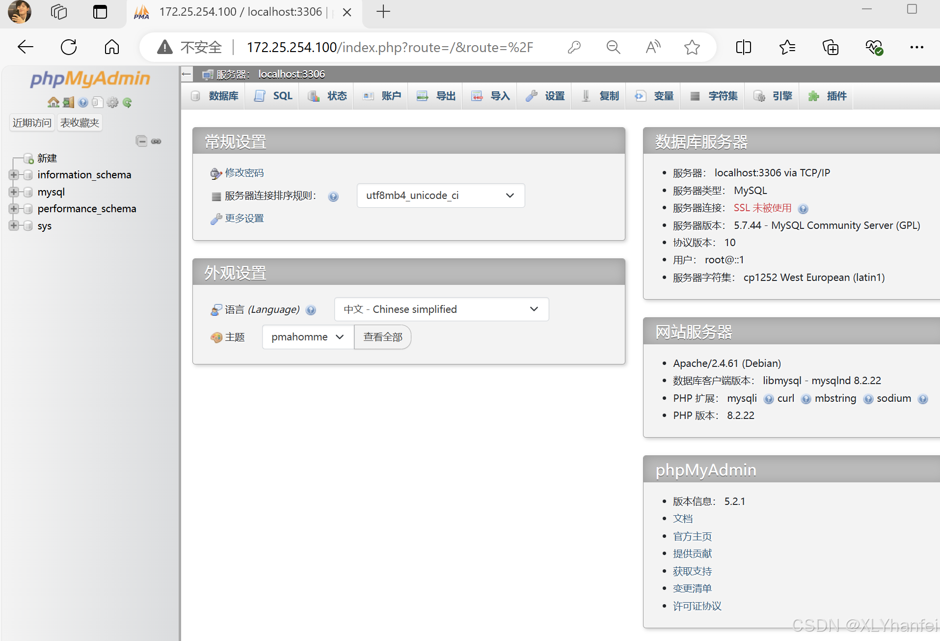Open help icon after curl extension
The image size is (940, 641).
tap(806, 399)
